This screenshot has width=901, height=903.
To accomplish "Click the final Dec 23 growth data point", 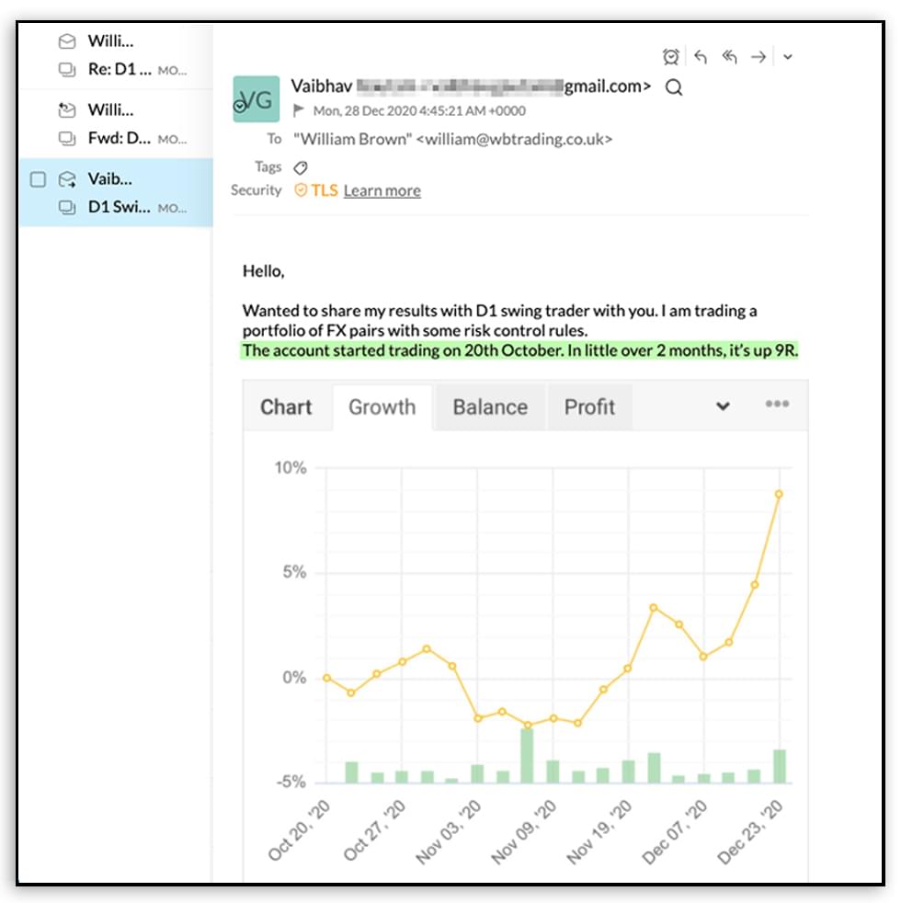I will (x=779, y=495).
